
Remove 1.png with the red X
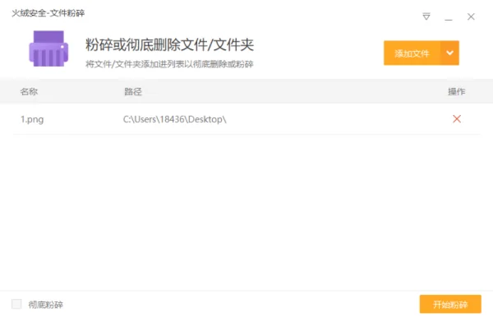(457, 119)
